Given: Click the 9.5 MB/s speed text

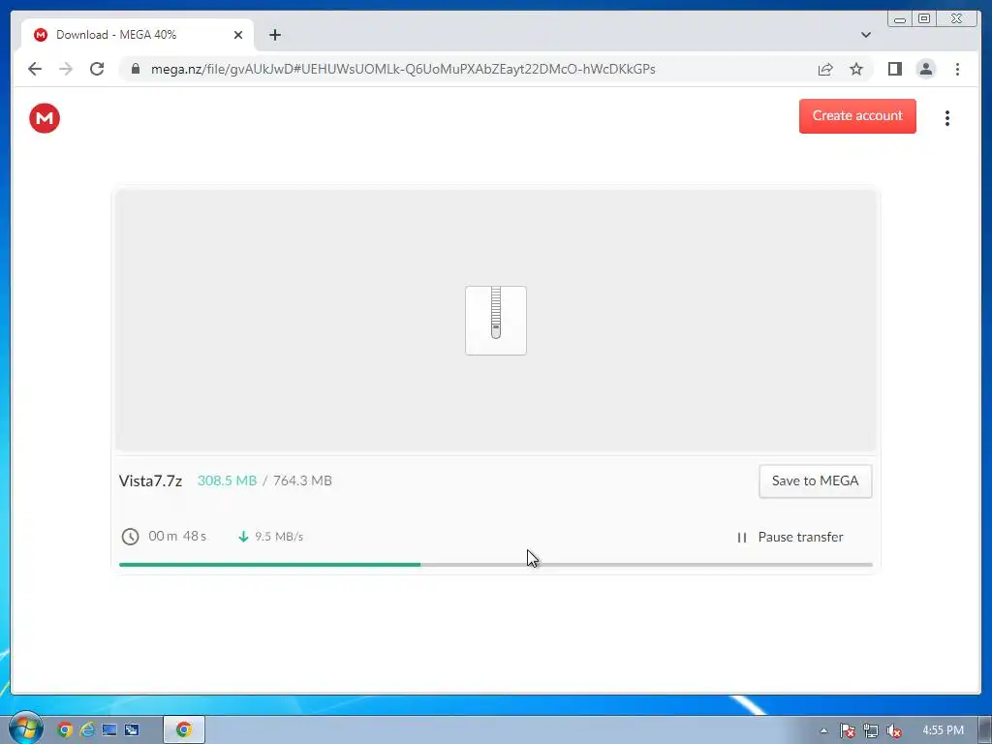Looking at the screenshot, I should pyautogui.click(x=279, y=537).
